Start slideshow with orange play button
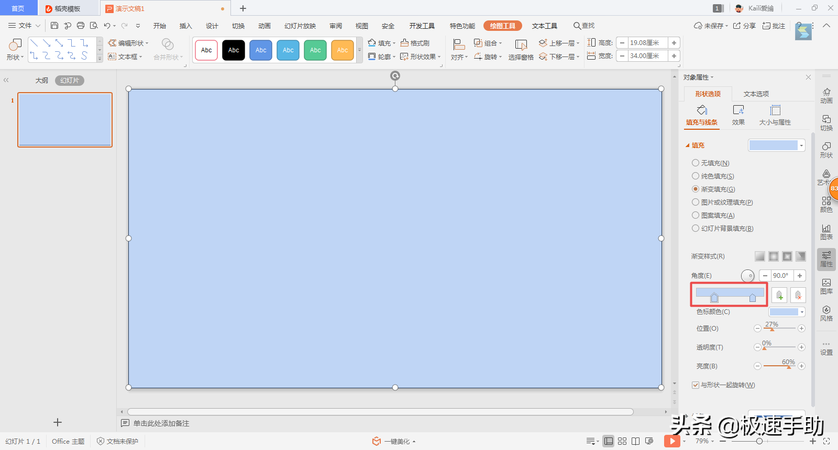 pos(672,441)
